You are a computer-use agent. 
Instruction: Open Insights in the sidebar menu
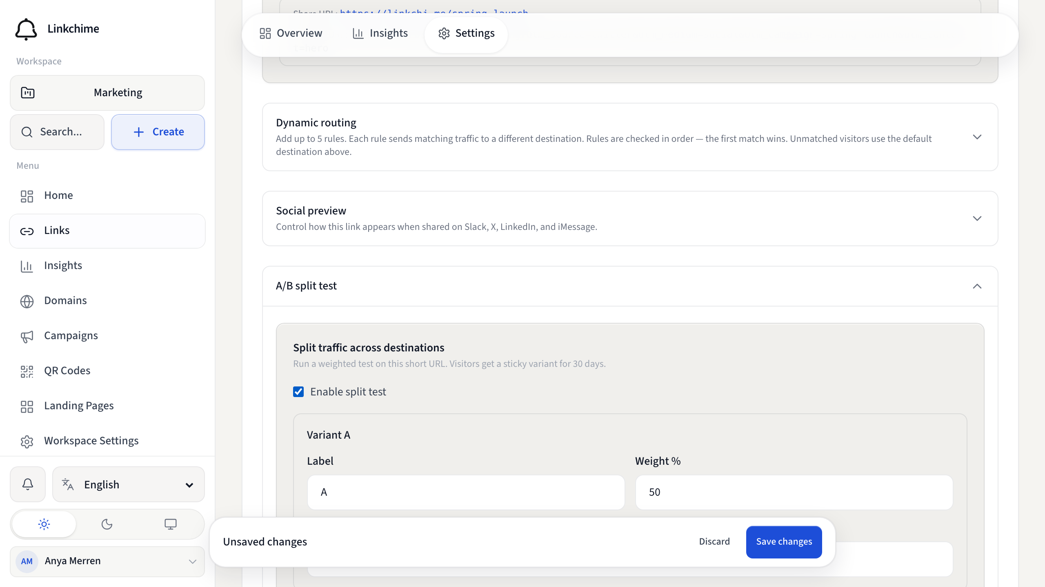point(107,266)
